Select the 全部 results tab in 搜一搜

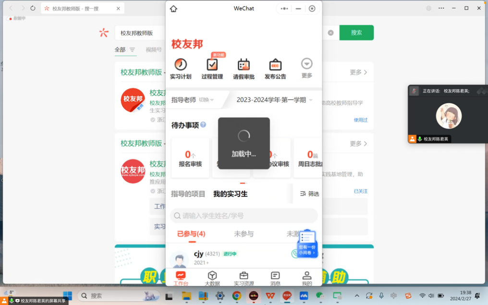click(x=120, y=49)
